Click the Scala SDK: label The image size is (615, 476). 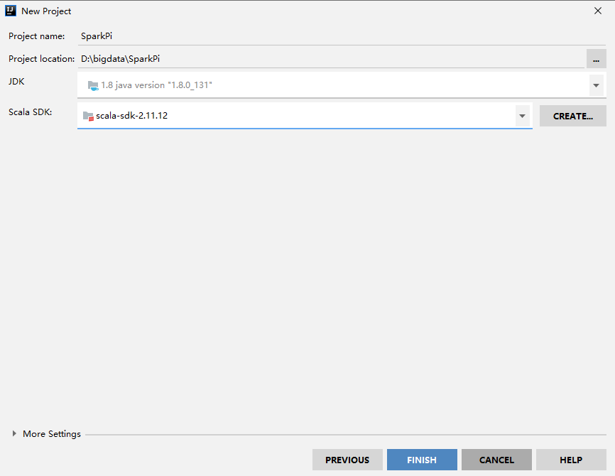click(x=31, y=112)
